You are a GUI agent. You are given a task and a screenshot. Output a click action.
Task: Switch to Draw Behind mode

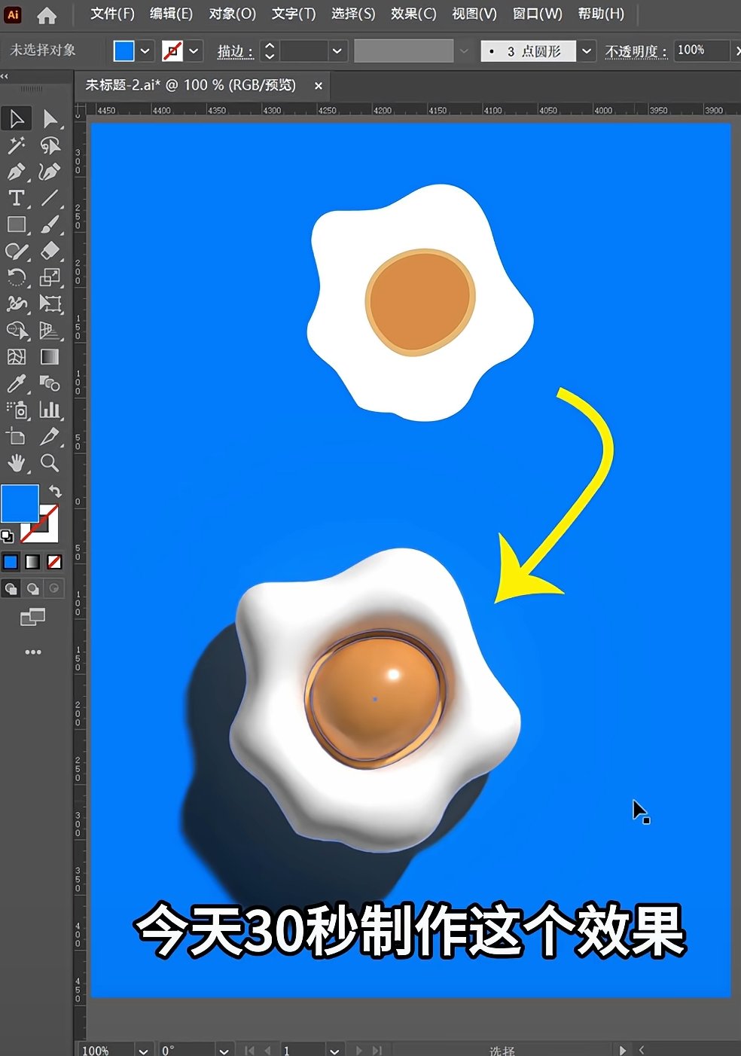tap(33, 589)
